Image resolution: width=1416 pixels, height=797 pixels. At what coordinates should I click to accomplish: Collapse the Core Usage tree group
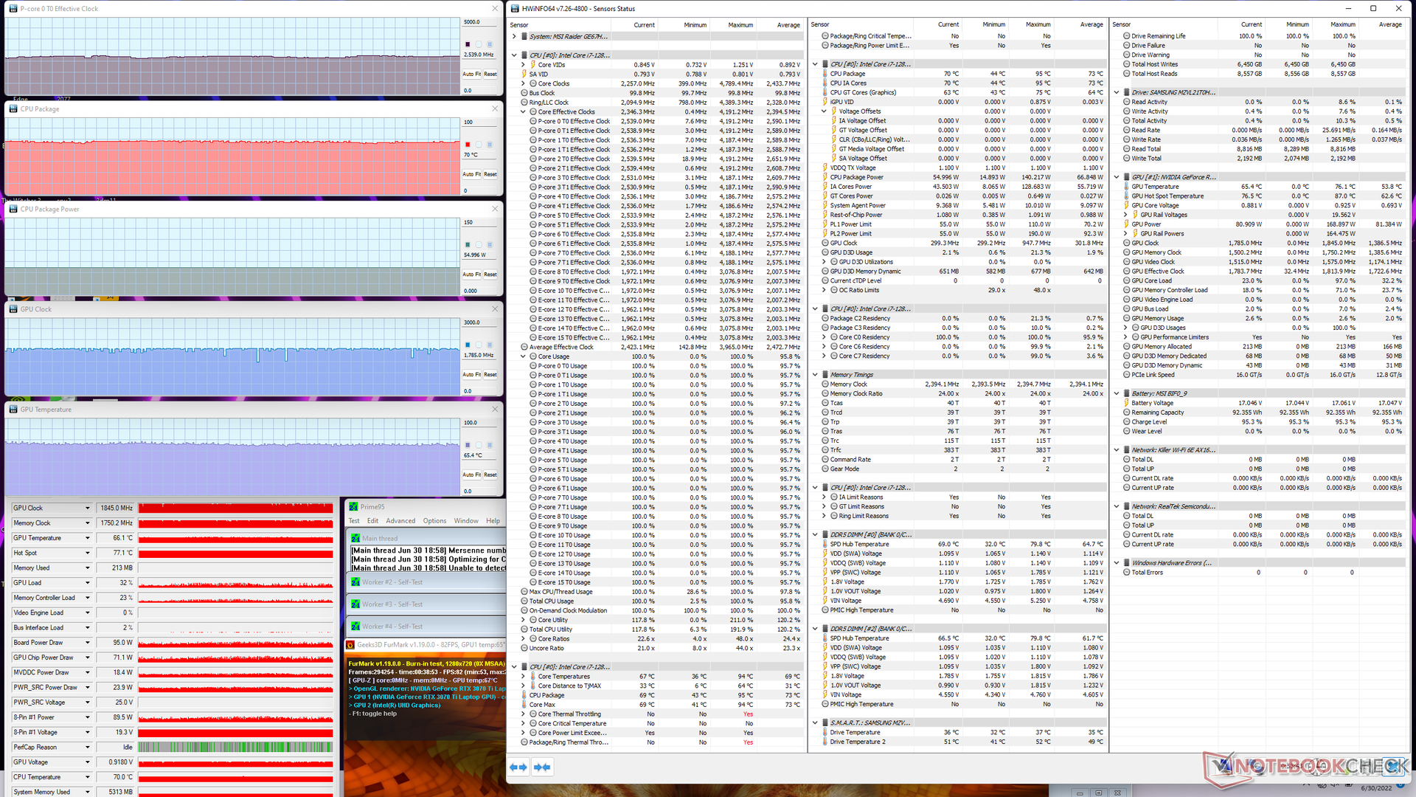pos(523,356)
